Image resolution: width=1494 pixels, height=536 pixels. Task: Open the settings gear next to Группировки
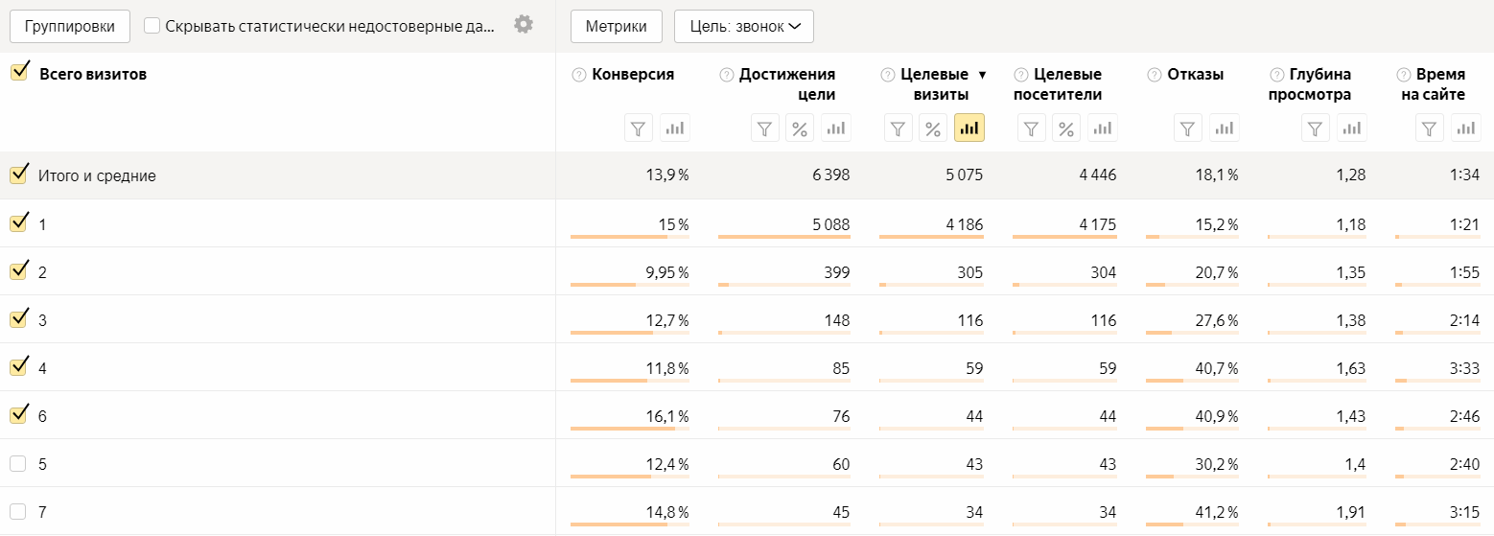[x=524, y=24]
